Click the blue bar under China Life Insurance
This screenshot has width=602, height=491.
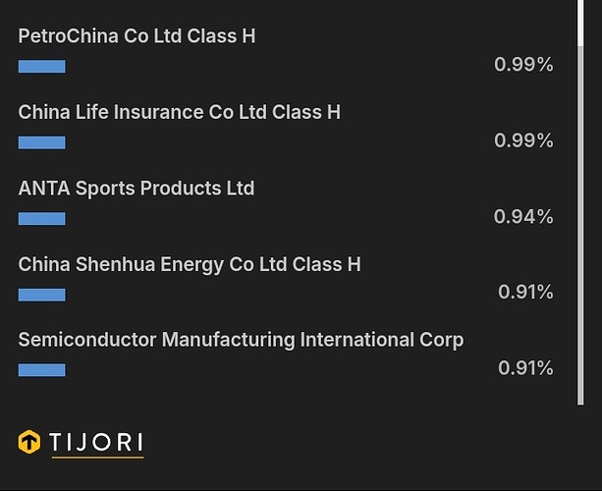[x=42, y=142]
